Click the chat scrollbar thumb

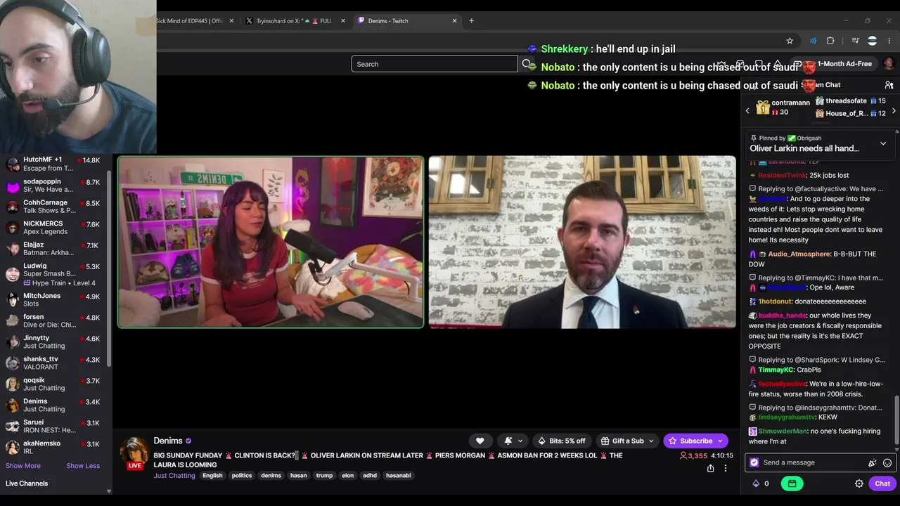tap(896, 420)
